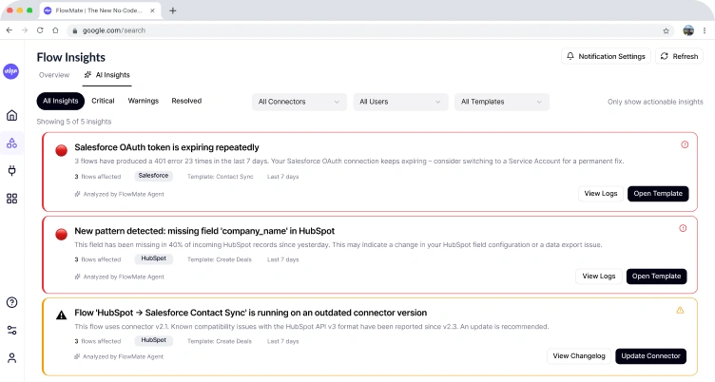The image size is (715, 382).
Task: Click the FlowMate logo at sidebar top
Action: 11,70
